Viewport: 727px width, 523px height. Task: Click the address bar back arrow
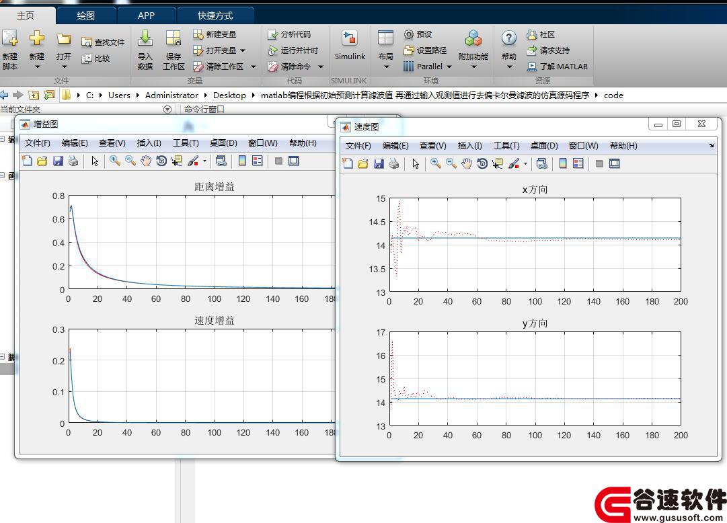point(4,95)
